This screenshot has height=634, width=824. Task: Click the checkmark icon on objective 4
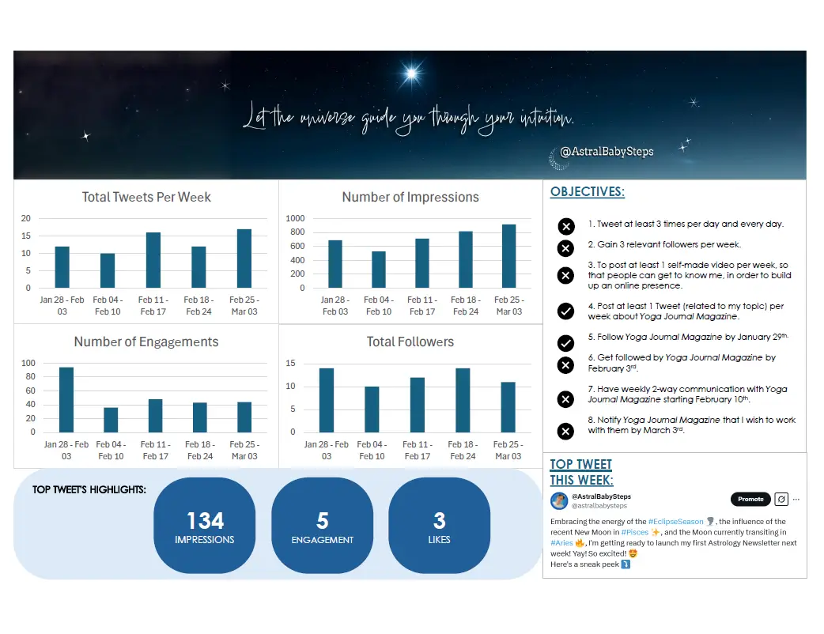click(565, 311)
